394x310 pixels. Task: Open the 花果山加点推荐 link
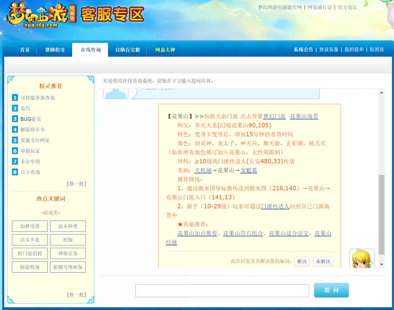[x=197, y=234]
